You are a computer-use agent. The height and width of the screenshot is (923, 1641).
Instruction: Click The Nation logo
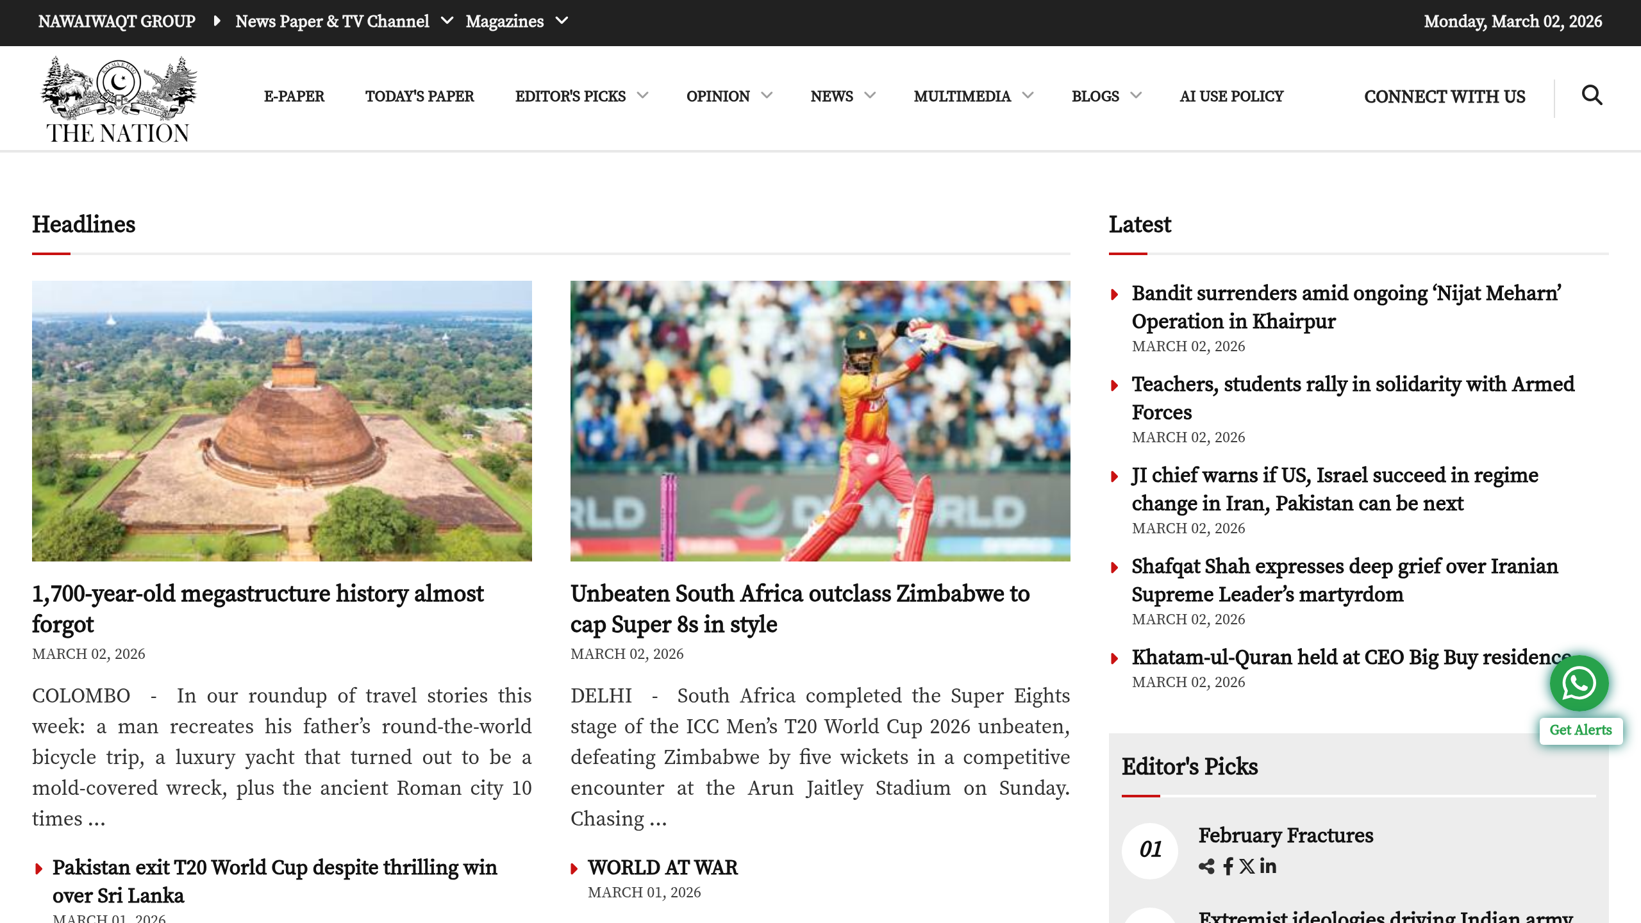tap(118, 99)
